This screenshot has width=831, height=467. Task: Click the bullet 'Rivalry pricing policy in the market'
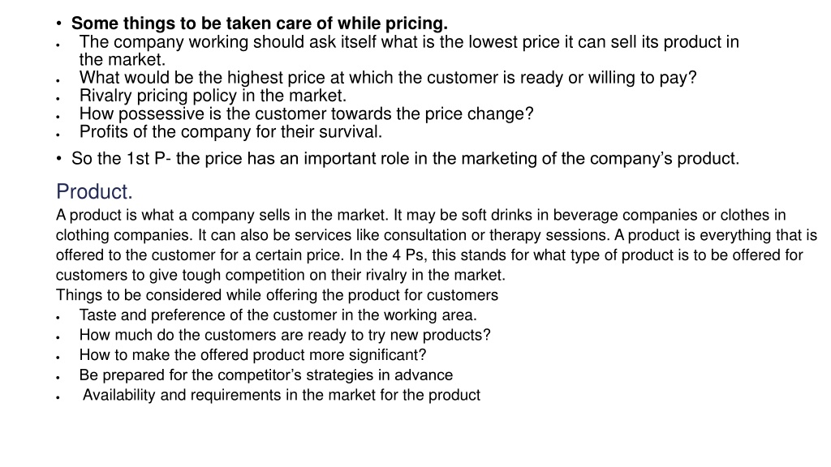coord(213,96)
